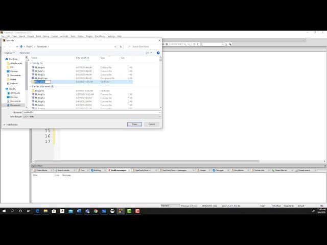The image size is (327, 245).
Task: Collapse folders with Hide Folders
Action: click(x=11, y=125)
